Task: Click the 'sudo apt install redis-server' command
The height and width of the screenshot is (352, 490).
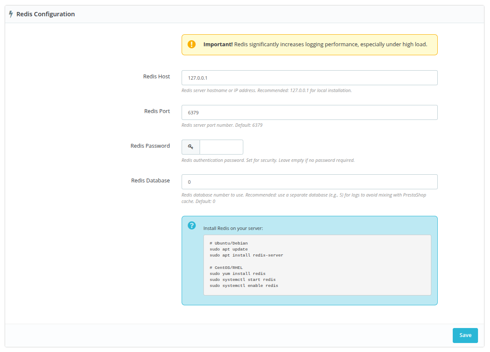Action: [247, 255]
